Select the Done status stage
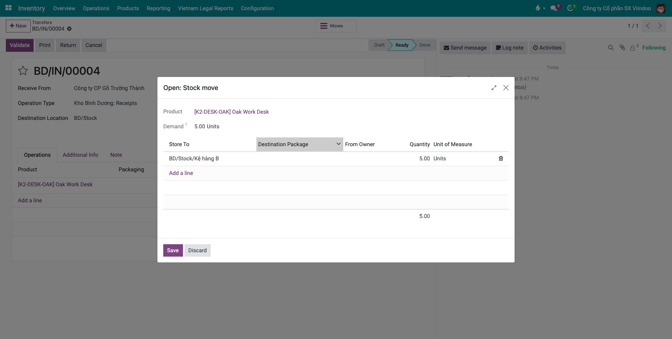 point(425,45)
